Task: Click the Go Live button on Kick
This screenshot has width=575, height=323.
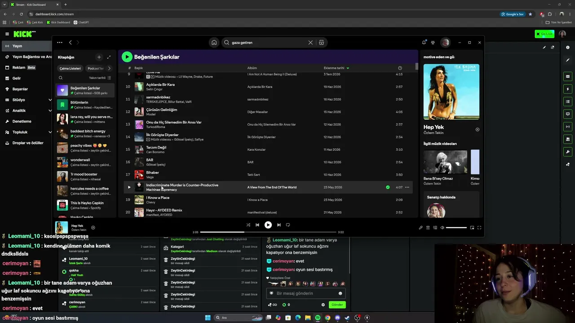Action: coord(544,34)
